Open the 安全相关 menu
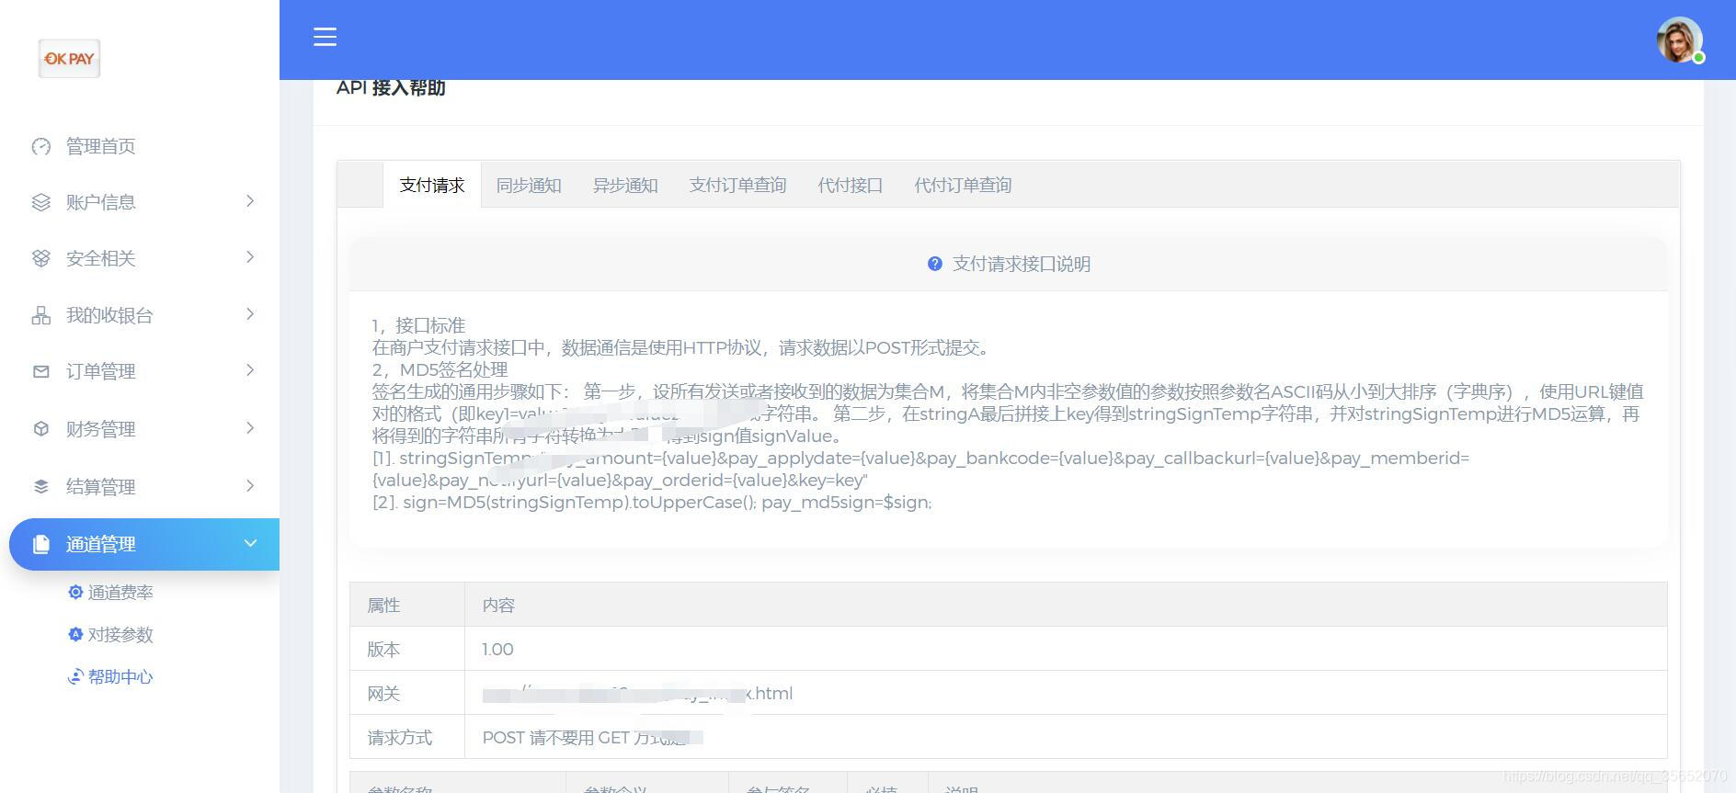 pyautogui.click(x=100, y=258)
